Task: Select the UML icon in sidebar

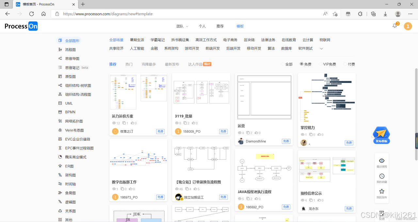Action: pos(60,103)
